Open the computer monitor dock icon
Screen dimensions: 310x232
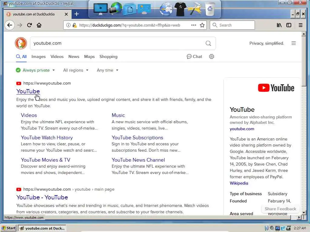click(101, 9)
